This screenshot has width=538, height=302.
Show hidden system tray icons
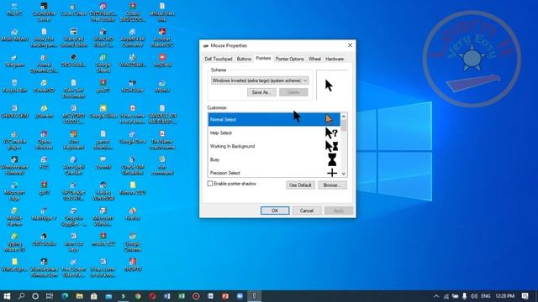click(x=436, y=296)
